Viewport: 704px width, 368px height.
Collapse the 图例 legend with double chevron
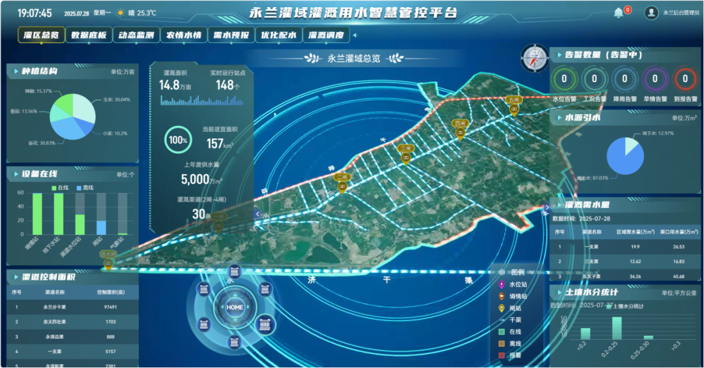(x=532, y=272)
